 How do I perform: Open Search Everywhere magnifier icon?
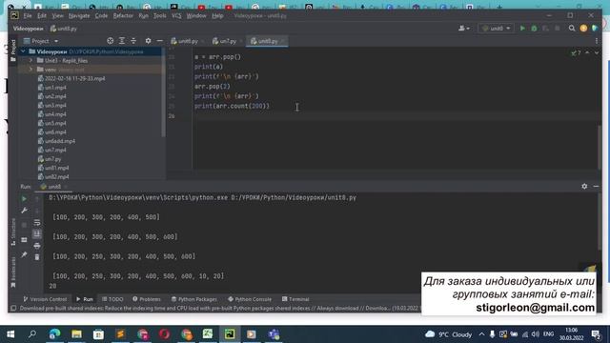(x=572, y=28)
